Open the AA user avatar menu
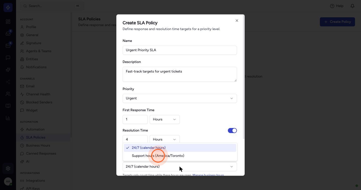 (x=8, y=181)
